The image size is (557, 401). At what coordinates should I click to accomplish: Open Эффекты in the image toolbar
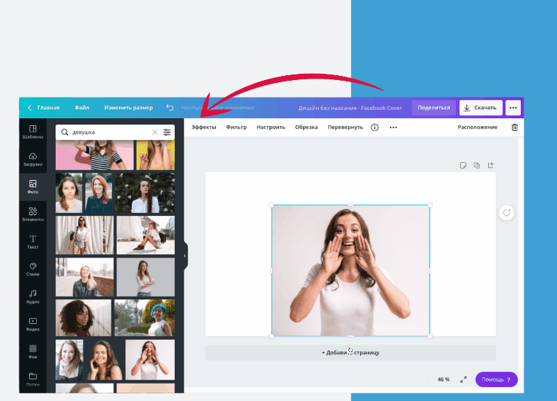point(204,127)
